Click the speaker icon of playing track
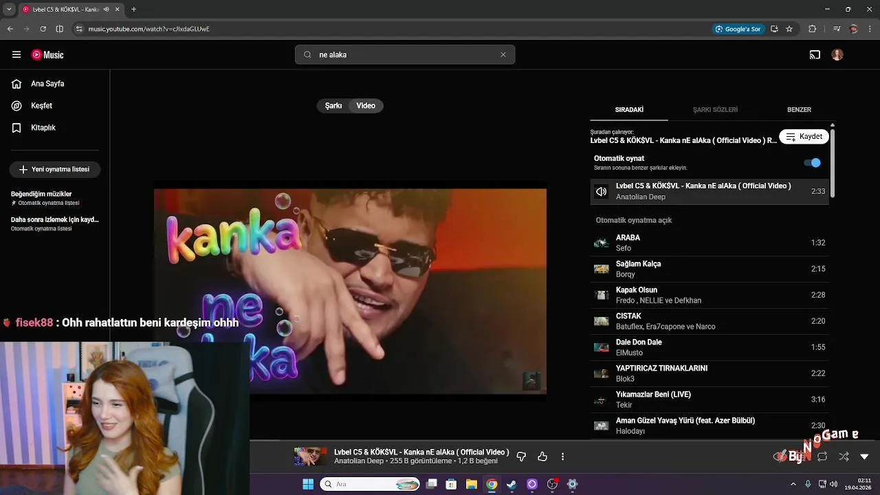This screenshot has width=880, height=495. point(602,192)
